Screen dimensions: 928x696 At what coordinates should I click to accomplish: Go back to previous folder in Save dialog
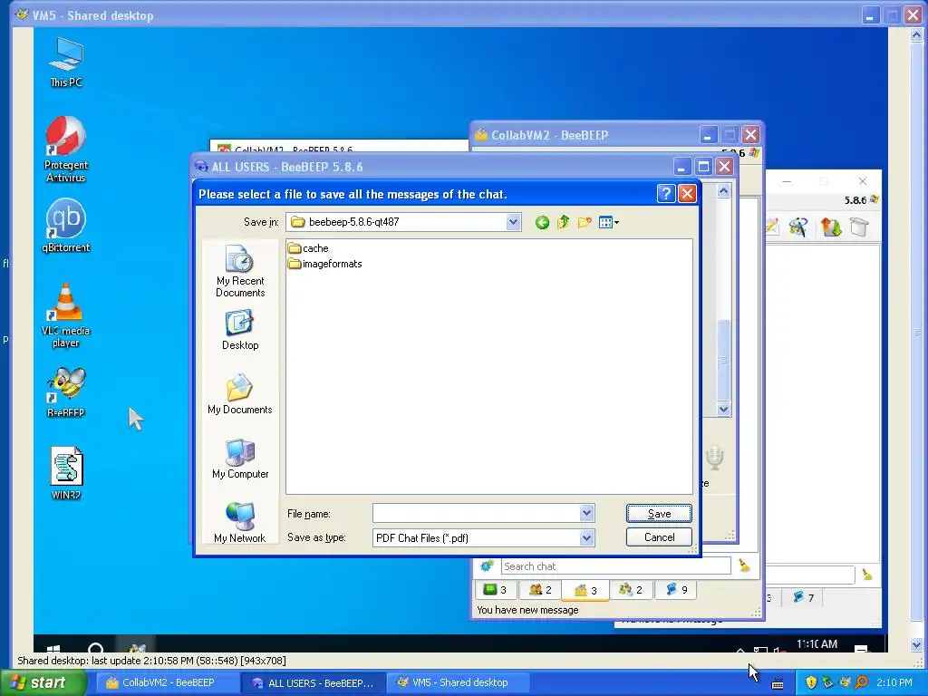(542, 223)
